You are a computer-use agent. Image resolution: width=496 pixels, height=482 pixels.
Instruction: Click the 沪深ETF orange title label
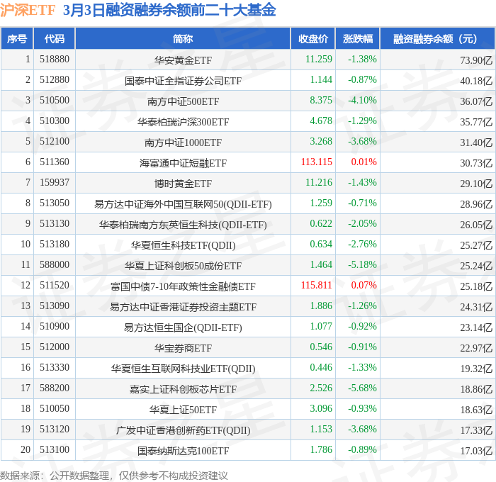[28, 10]
